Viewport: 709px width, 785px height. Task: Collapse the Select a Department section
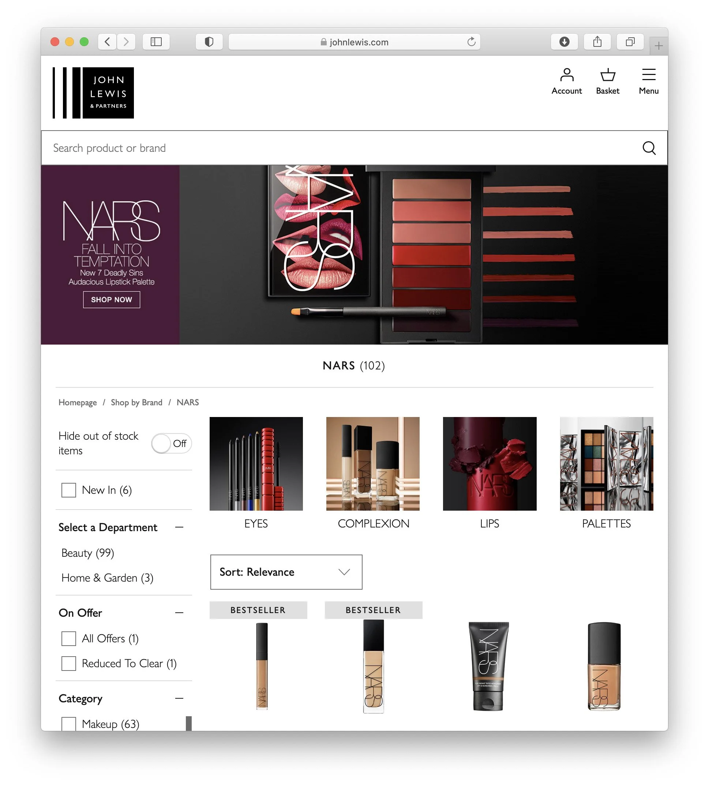179,527
